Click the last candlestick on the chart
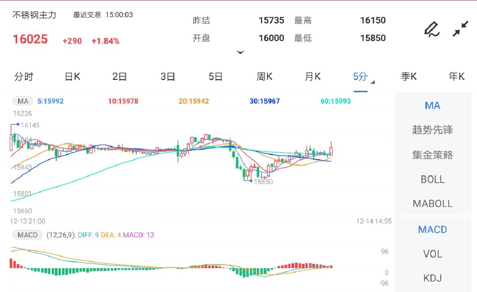The width and height of the screenshot is (477, 292). point(331,149)
